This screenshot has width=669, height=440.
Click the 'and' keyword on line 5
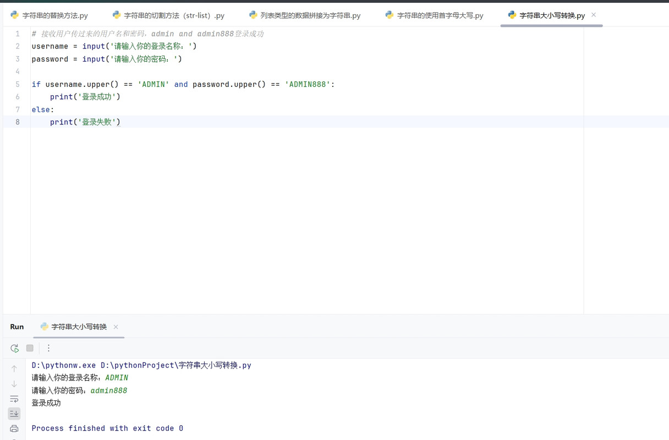[x=181, y=84]
